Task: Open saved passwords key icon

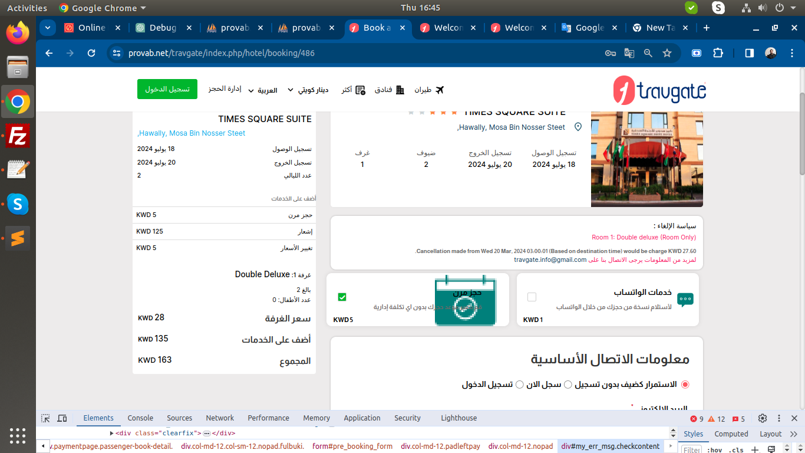Action: 611,53
